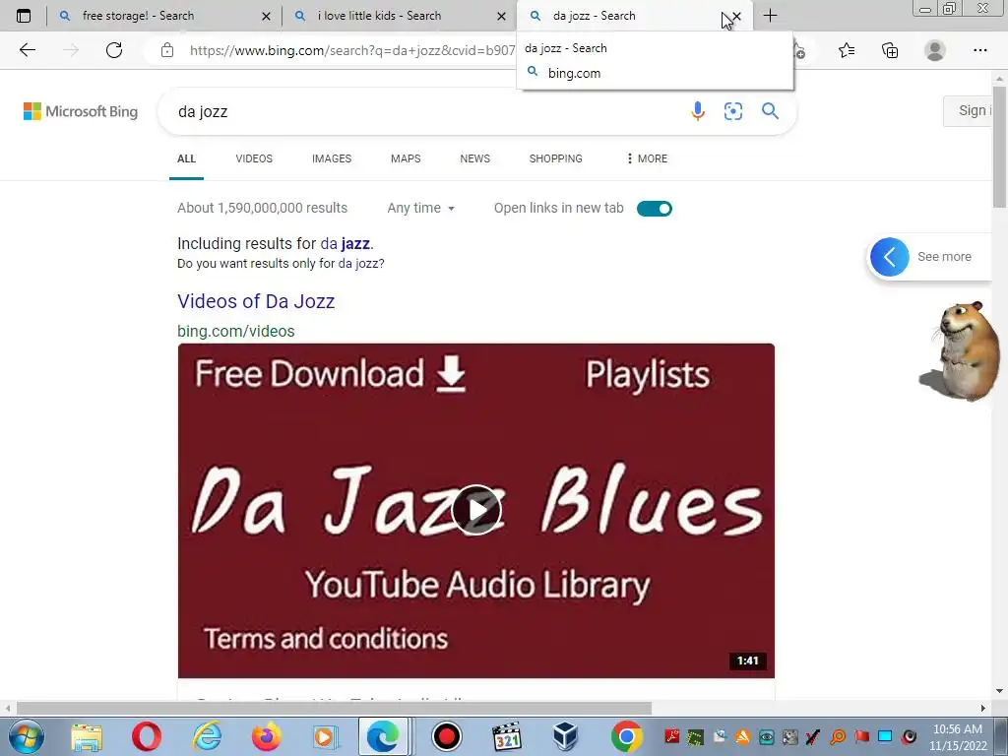Expand the MORE search categories menu
The image size is (1008, 756).
(x=647, y=158)
